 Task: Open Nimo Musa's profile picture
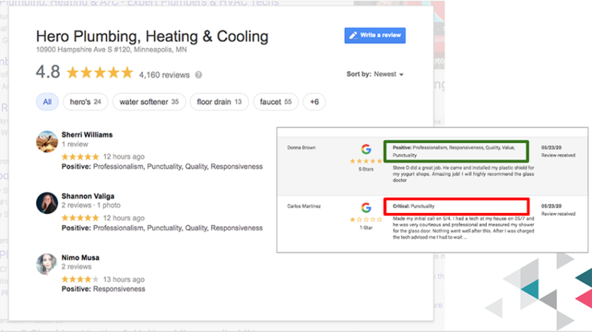pyautogui.click(x=47, y=264)
